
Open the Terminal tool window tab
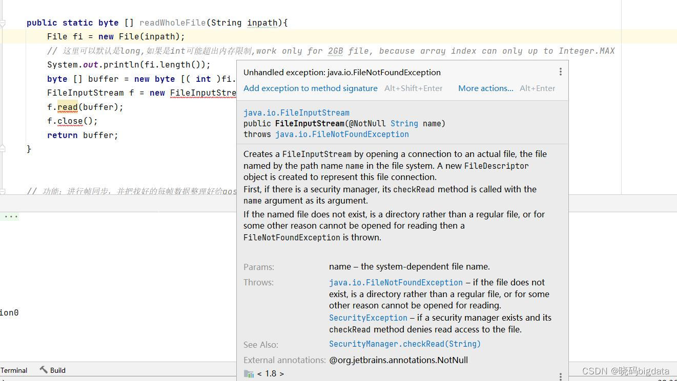tap(14, 370)
